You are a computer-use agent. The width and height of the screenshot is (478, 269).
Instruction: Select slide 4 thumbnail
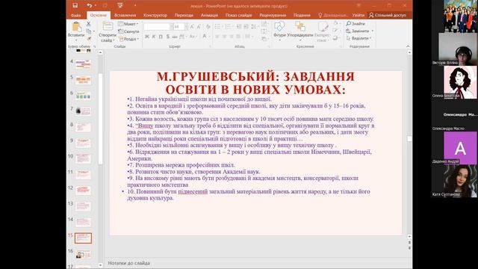tap(84, 64)
